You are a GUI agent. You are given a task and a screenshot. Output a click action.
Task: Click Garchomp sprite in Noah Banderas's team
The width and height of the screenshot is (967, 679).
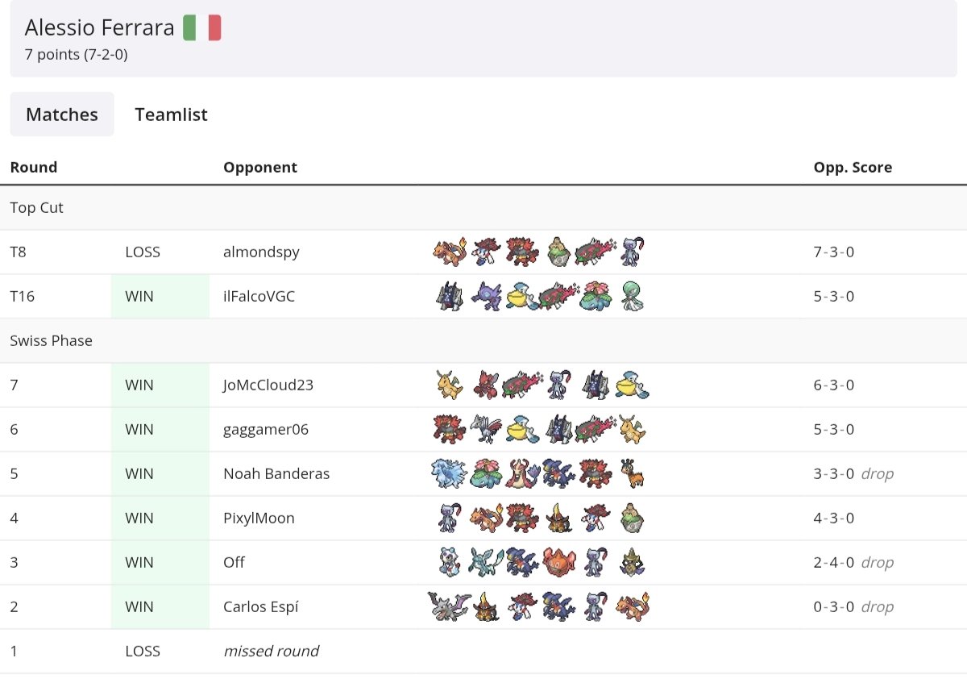(x=558, y=474)
